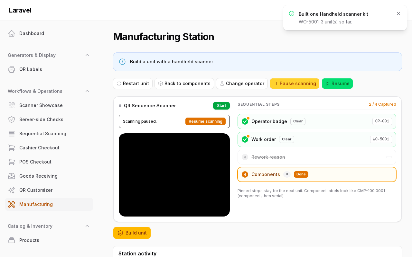Click the Build unit button
Image resolution: width=412 pixels, height=257 pixels.
tap(132, 233)
